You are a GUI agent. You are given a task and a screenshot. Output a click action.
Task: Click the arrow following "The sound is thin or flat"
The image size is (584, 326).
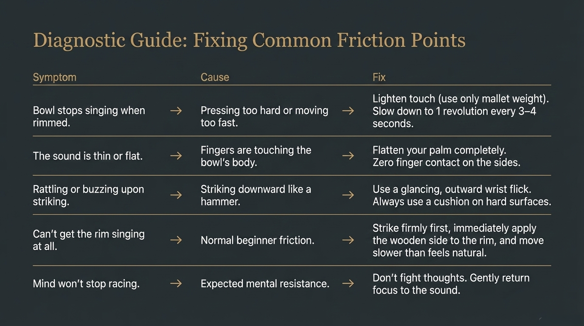point(176,156)
